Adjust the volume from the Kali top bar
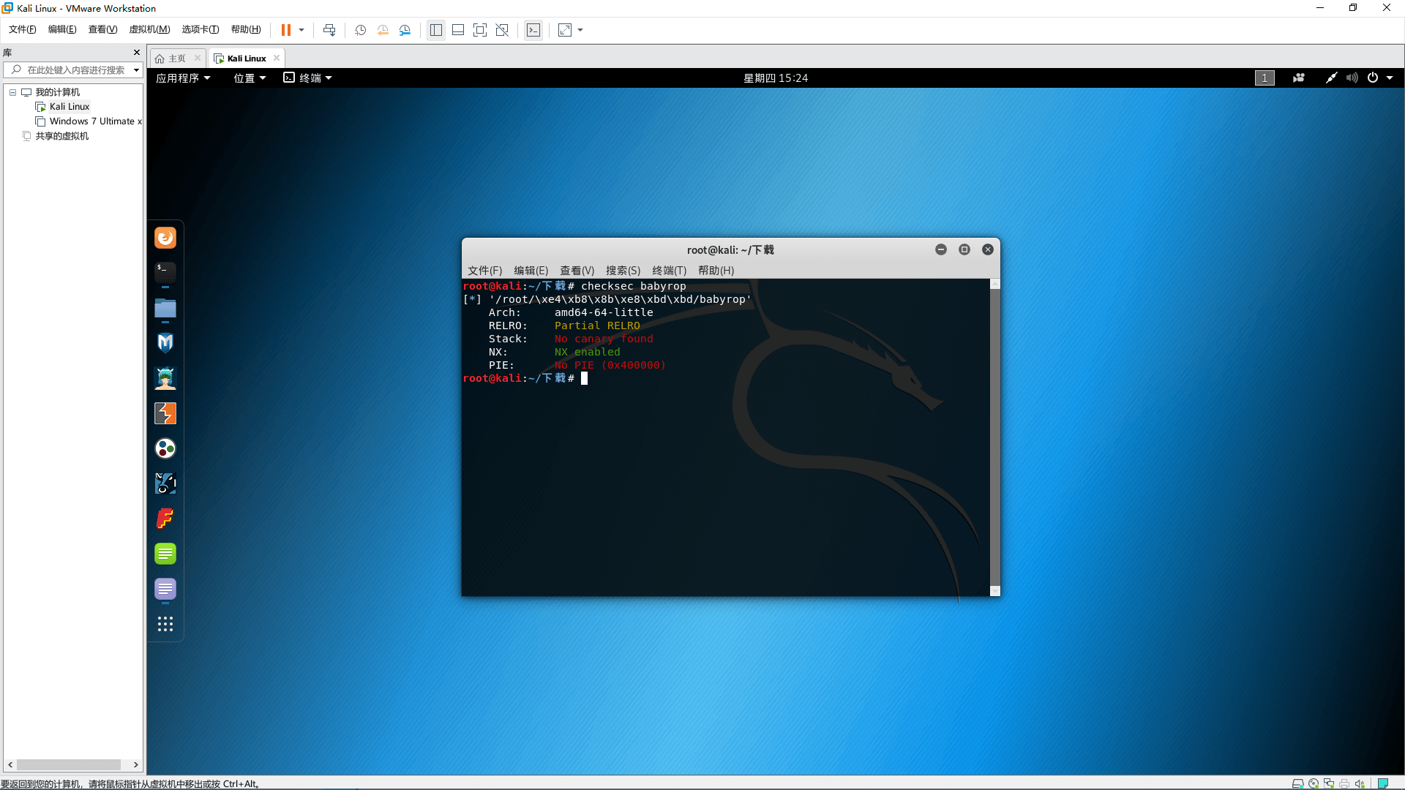 (x=1352, y=78)
